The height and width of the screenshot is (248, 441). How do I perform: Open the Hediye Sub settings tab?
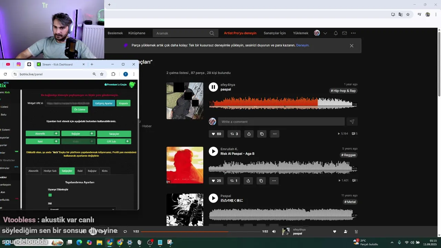pyautogui.click(x=50, y=171)
